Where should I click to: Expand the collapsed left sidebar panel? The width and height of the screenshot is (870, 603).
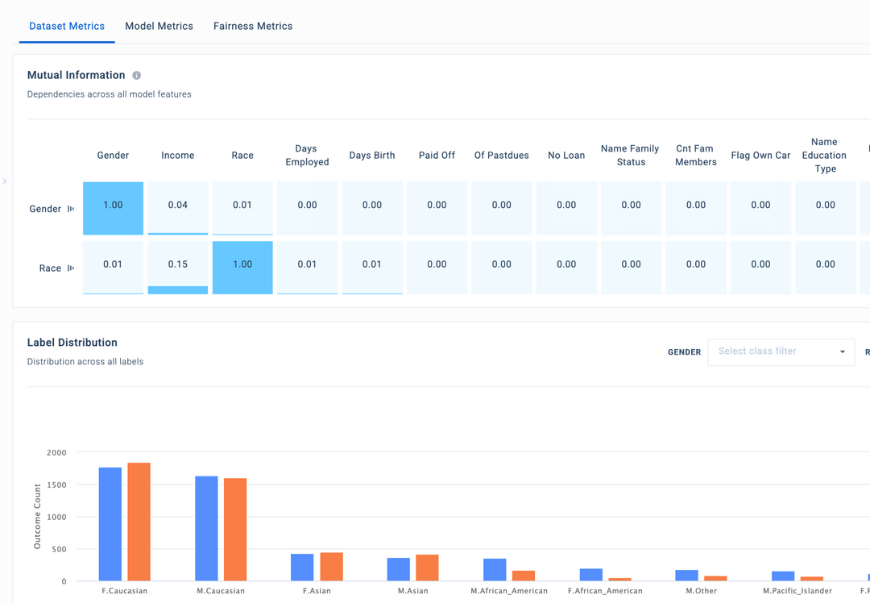tap(6, 181)
